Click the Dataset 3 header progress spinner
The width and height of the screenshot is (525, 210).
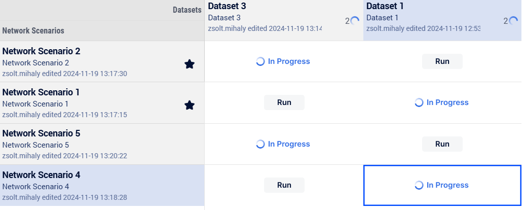pos(355,21)
